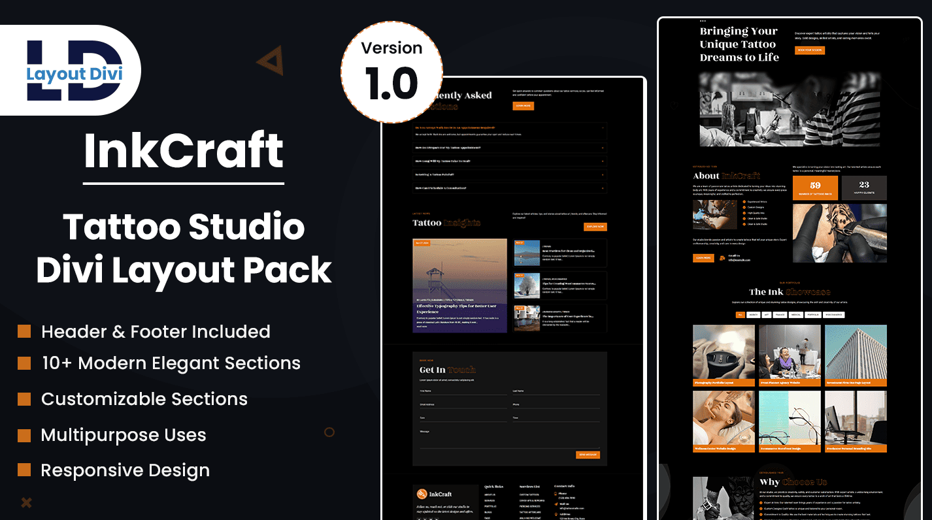Open Photography Portfolio Layout showcase image
The width and height of the screenshot is (932, 520).
click(x=724, y=355)
